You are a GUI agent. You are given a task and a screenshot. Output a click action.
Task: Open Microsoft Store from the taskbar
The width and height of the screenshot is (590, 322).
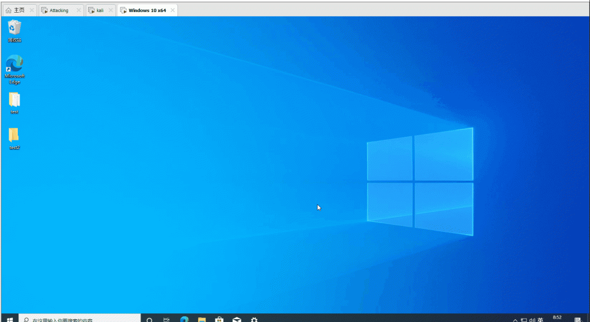pyautogui.click(x=219, y=319)
